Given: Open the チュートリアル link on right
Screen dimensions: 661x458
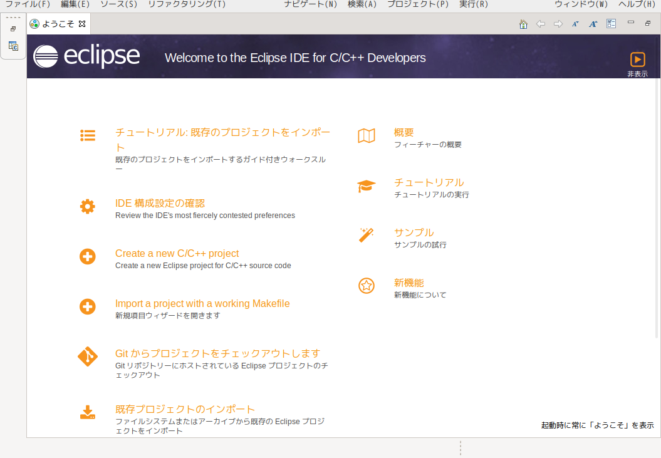Looking at the screenshot, I should point(429,182).
